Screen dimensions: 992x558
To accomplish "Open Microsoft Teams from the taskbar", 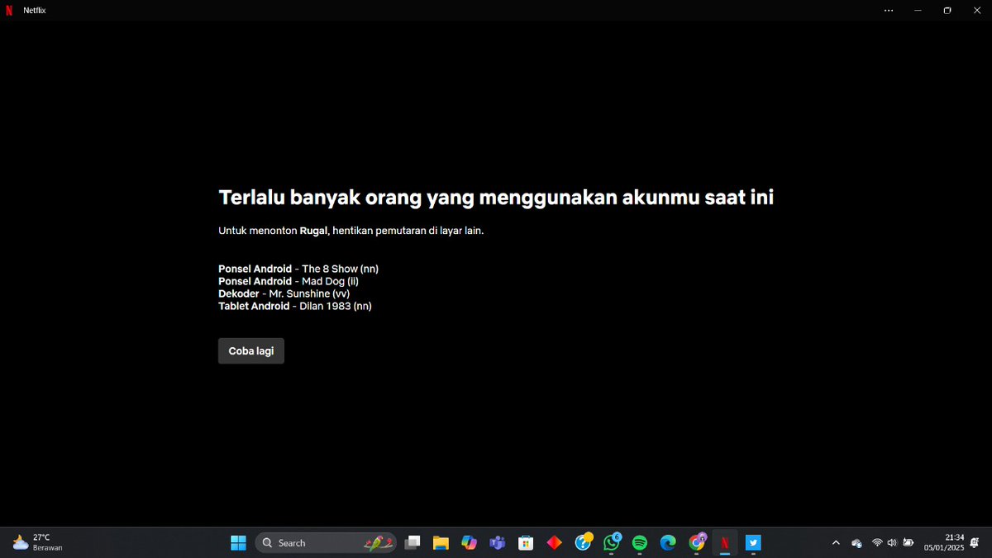I will (497, 543).
